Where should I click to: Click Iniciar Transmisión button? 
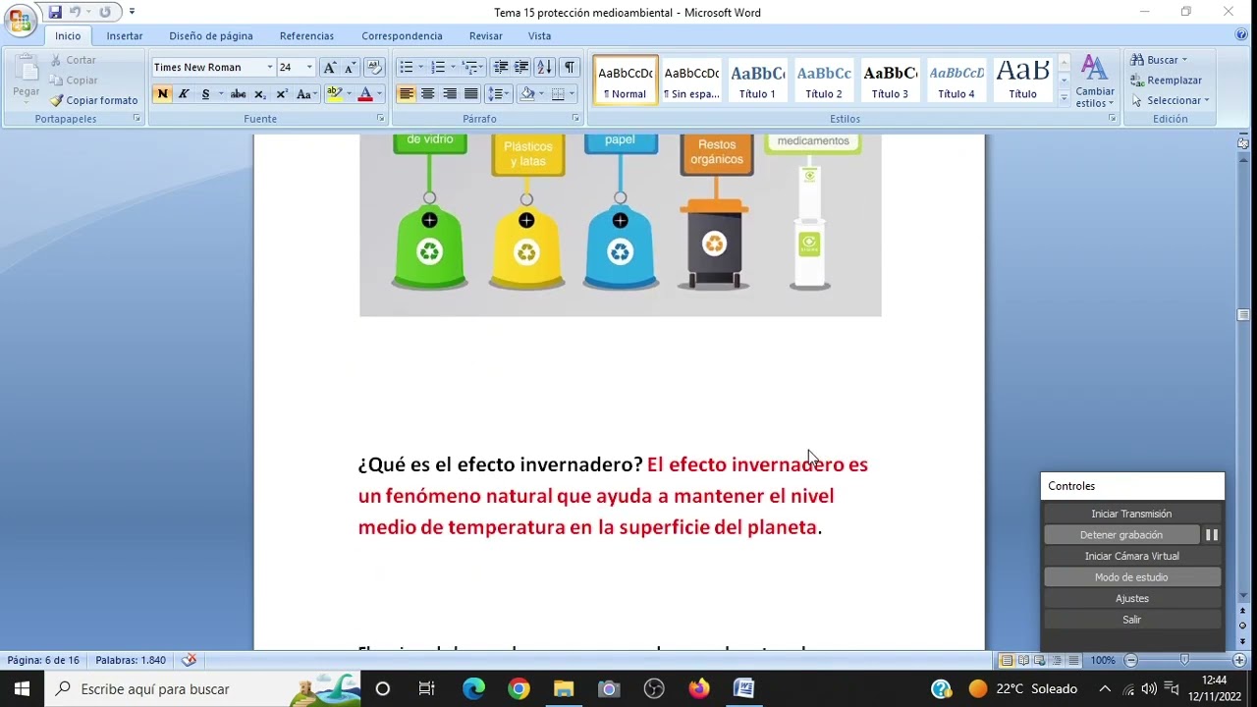click(x=1131, y=514)
